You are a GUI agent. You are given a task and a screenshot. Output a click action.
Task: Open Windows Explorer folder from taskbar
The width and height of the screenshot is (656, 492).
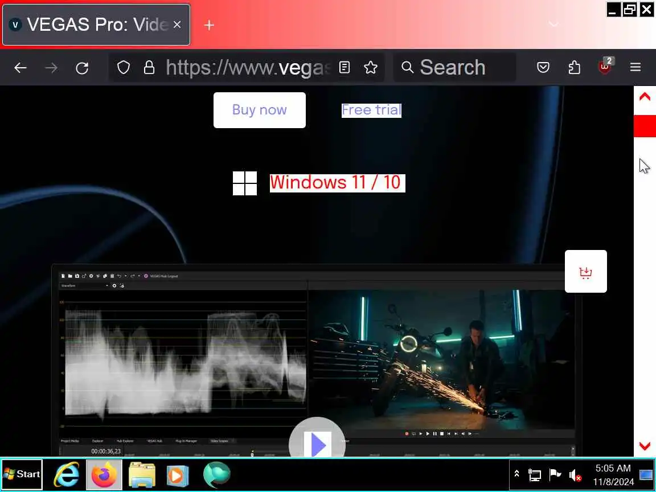142,474
